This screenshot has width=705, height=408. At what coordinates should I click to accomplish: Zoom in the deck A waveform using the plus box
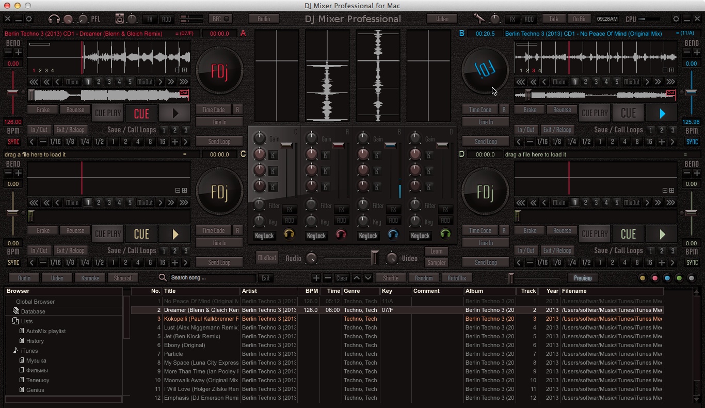tap(184, 70)
